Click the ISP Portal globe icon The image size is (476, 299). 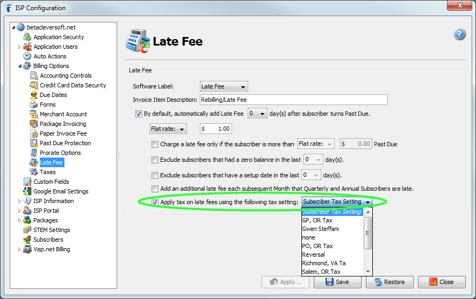point(27,211)
